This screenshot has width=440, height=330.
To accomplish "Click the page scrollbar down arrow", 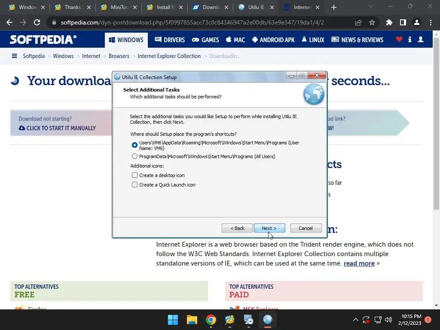I will click(436, 306).
